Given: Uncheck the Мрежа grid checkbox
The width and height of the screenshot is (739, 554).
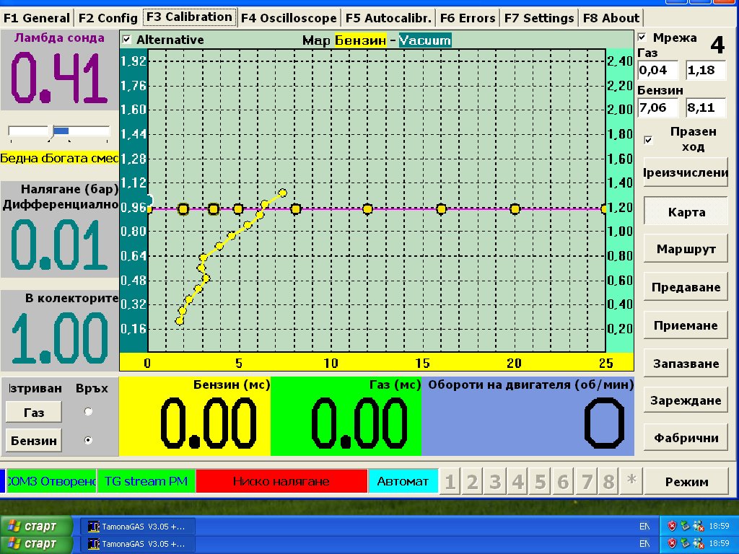Looking at the screenshot, I should pyautogui.click(x=643, y=38).
